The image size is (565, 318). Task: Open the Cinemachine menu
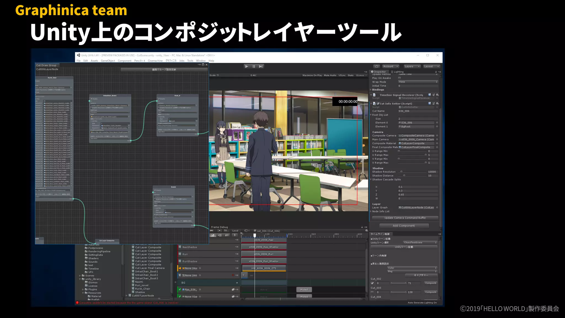[x=155, y=61]
